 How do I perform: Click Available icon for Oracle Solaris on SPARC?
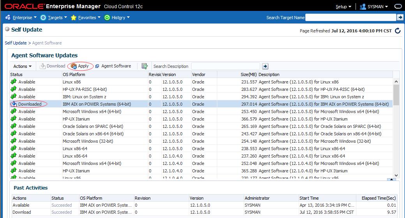coord(13,126)
